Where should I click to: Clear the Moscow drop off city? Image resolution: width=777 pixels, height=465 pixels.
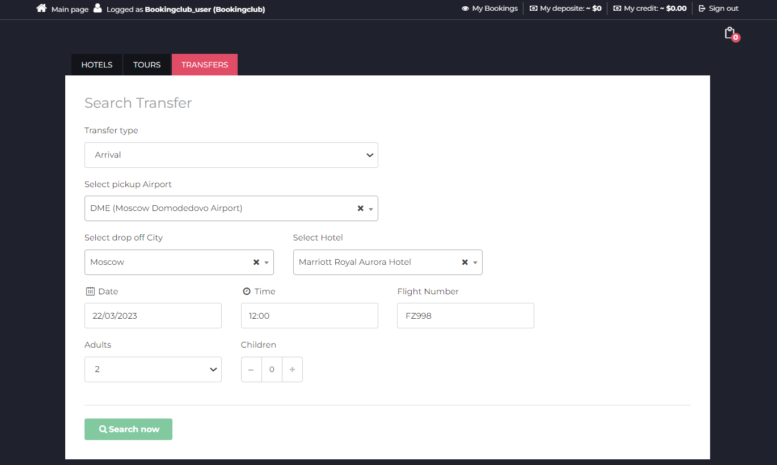pyautogui.click(x=256, y=262)
